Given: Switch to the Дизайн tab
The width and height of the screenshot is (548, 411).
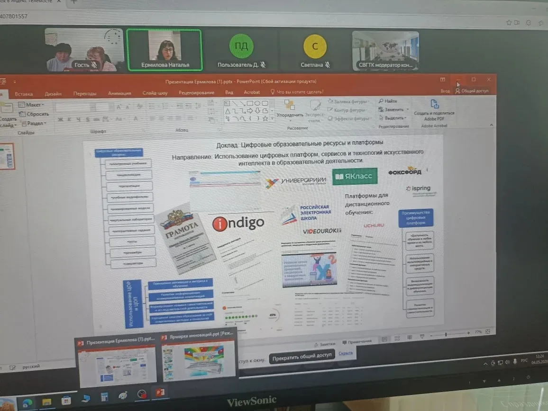Looking at the screenshot, I should tap(53, 94).
